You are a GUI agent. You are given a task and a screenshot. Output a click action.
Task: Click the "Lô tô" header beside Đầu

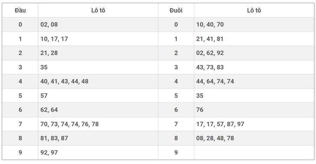click(98, 10)
